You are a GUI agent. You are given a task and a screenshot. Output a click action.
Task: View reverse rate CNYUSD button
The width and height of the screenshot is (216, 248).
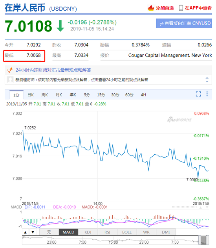click(184, 23)
